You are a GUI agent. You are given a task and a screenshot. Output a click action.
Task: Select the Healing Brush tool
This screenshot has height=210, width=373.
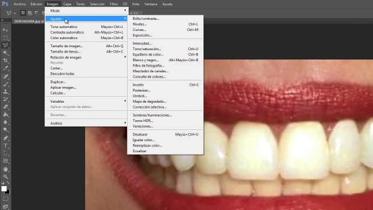coord(5,76)
